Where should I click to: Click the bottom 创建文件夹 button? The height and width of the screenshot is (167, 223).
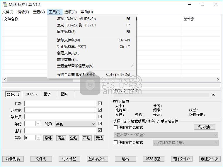[210, 159]
